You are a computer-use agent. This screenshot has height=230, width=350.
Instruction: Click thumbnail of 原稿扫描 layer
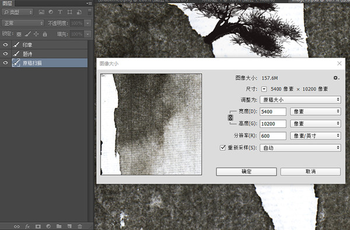(x=16, y=62)
